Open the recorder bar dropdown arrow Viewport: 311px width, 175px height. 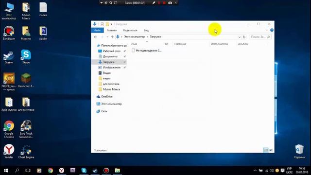(102, 3)
